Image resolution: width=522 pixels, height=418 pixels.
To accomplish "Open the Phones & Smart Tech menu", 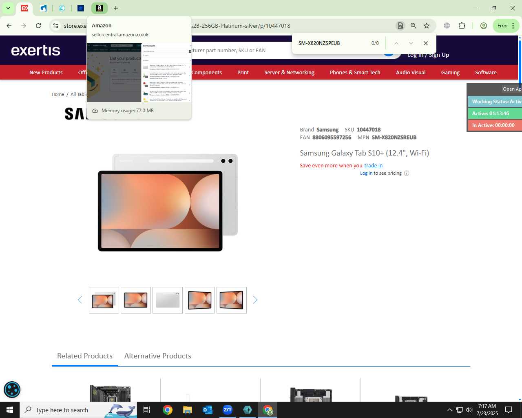I will 355,72.
